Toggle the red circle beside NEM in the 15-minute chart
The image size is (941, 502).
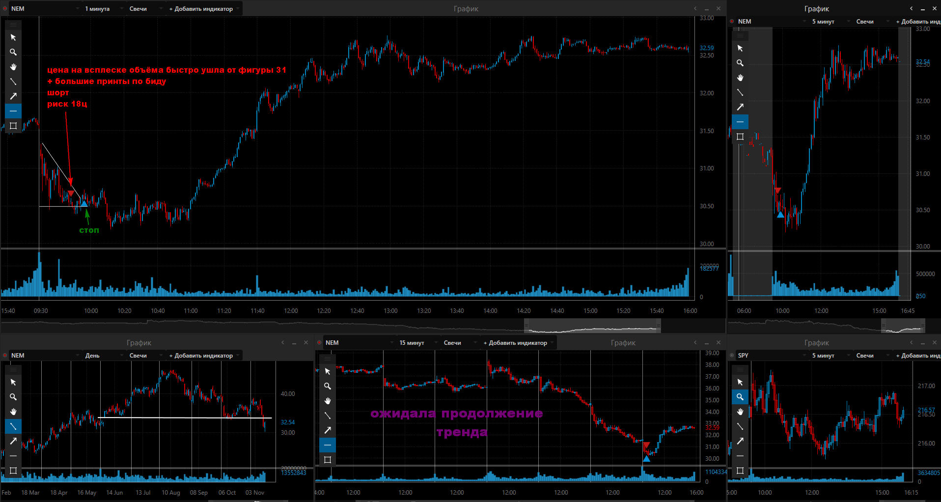coord(319,343)
